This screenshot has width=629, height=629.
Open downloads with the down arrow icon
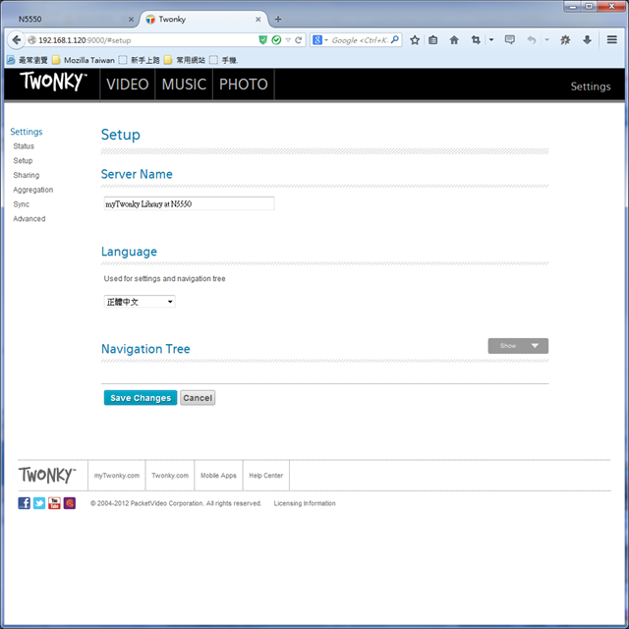click(x=587, y=40)
